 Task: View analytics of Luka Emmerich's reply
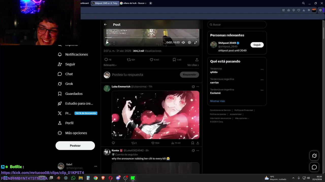pos(176,143)
